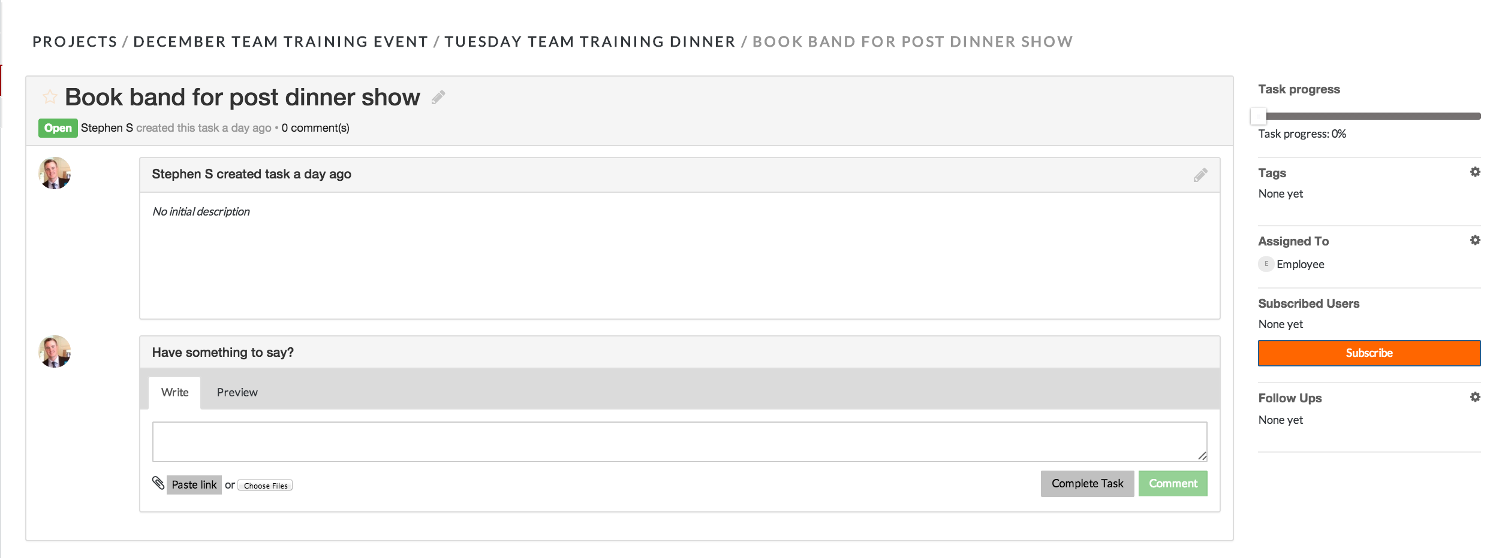This screenshot has height=558, width=1505.
Task: Click the Complete Task button
Action: point(1087,484)
